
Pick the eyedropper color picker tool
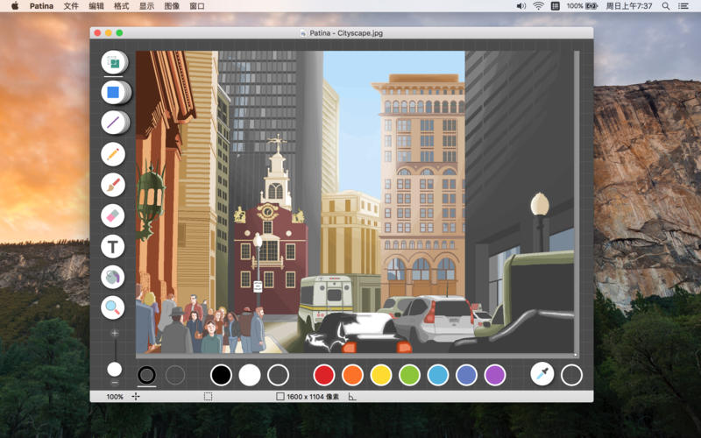tap(542, 375)
